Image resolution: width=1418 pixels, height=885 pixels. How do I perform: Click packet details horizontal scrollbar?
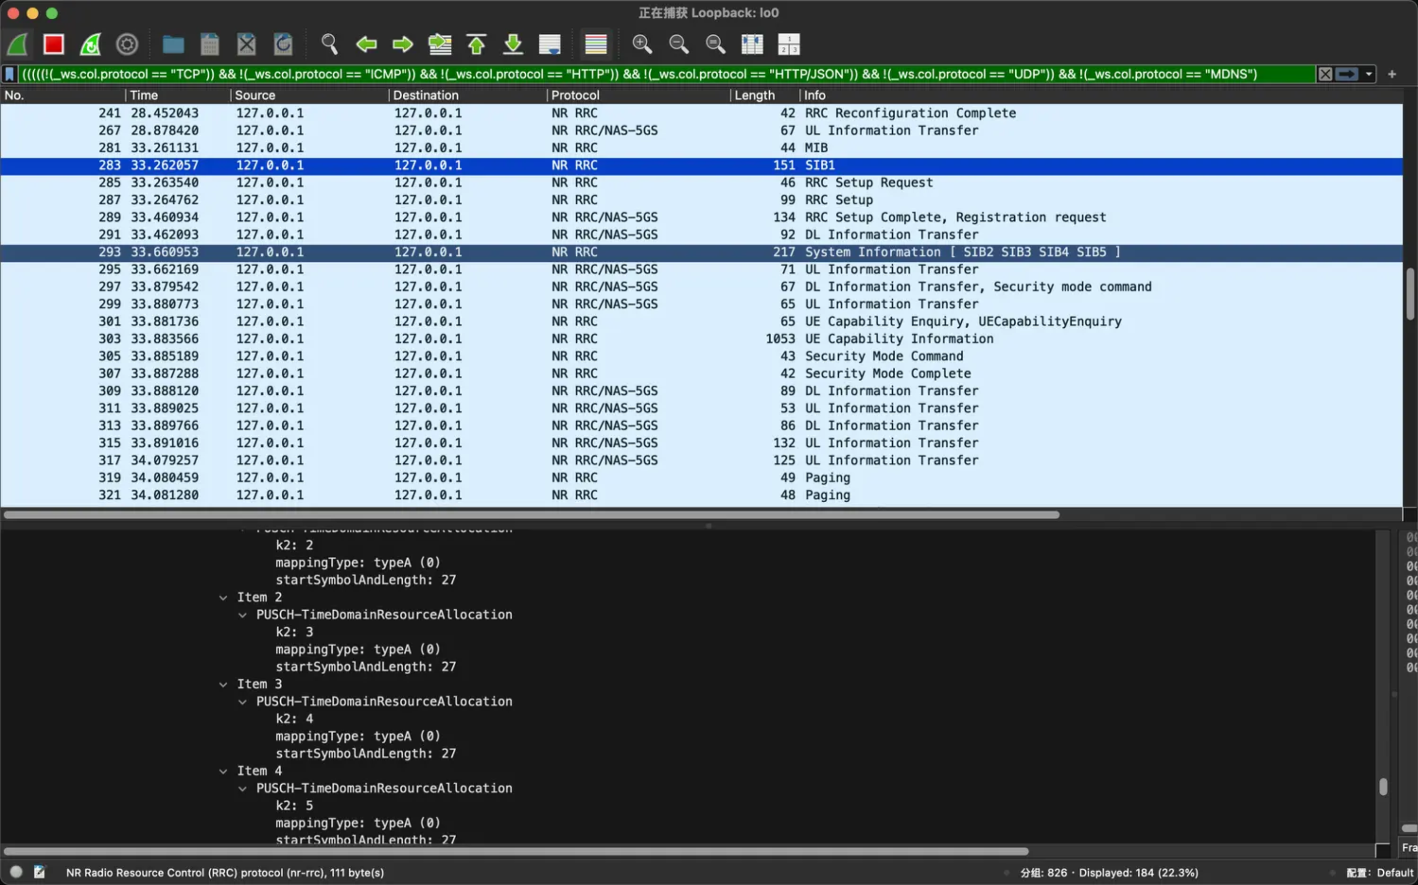coord(516,851)
